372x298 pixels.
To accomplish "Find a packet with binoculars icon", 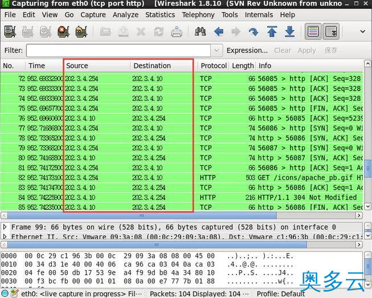I will pos(200,31).
